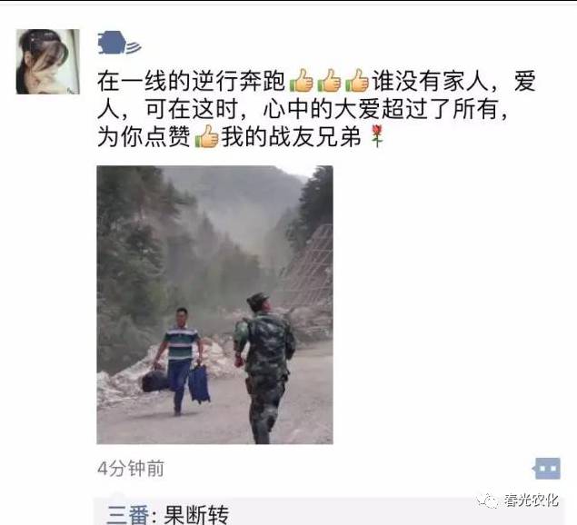Viewport: 577px width, 525px height.
Task: Click the WeChat logo in the watermark
Action: (x=488, y=501)
